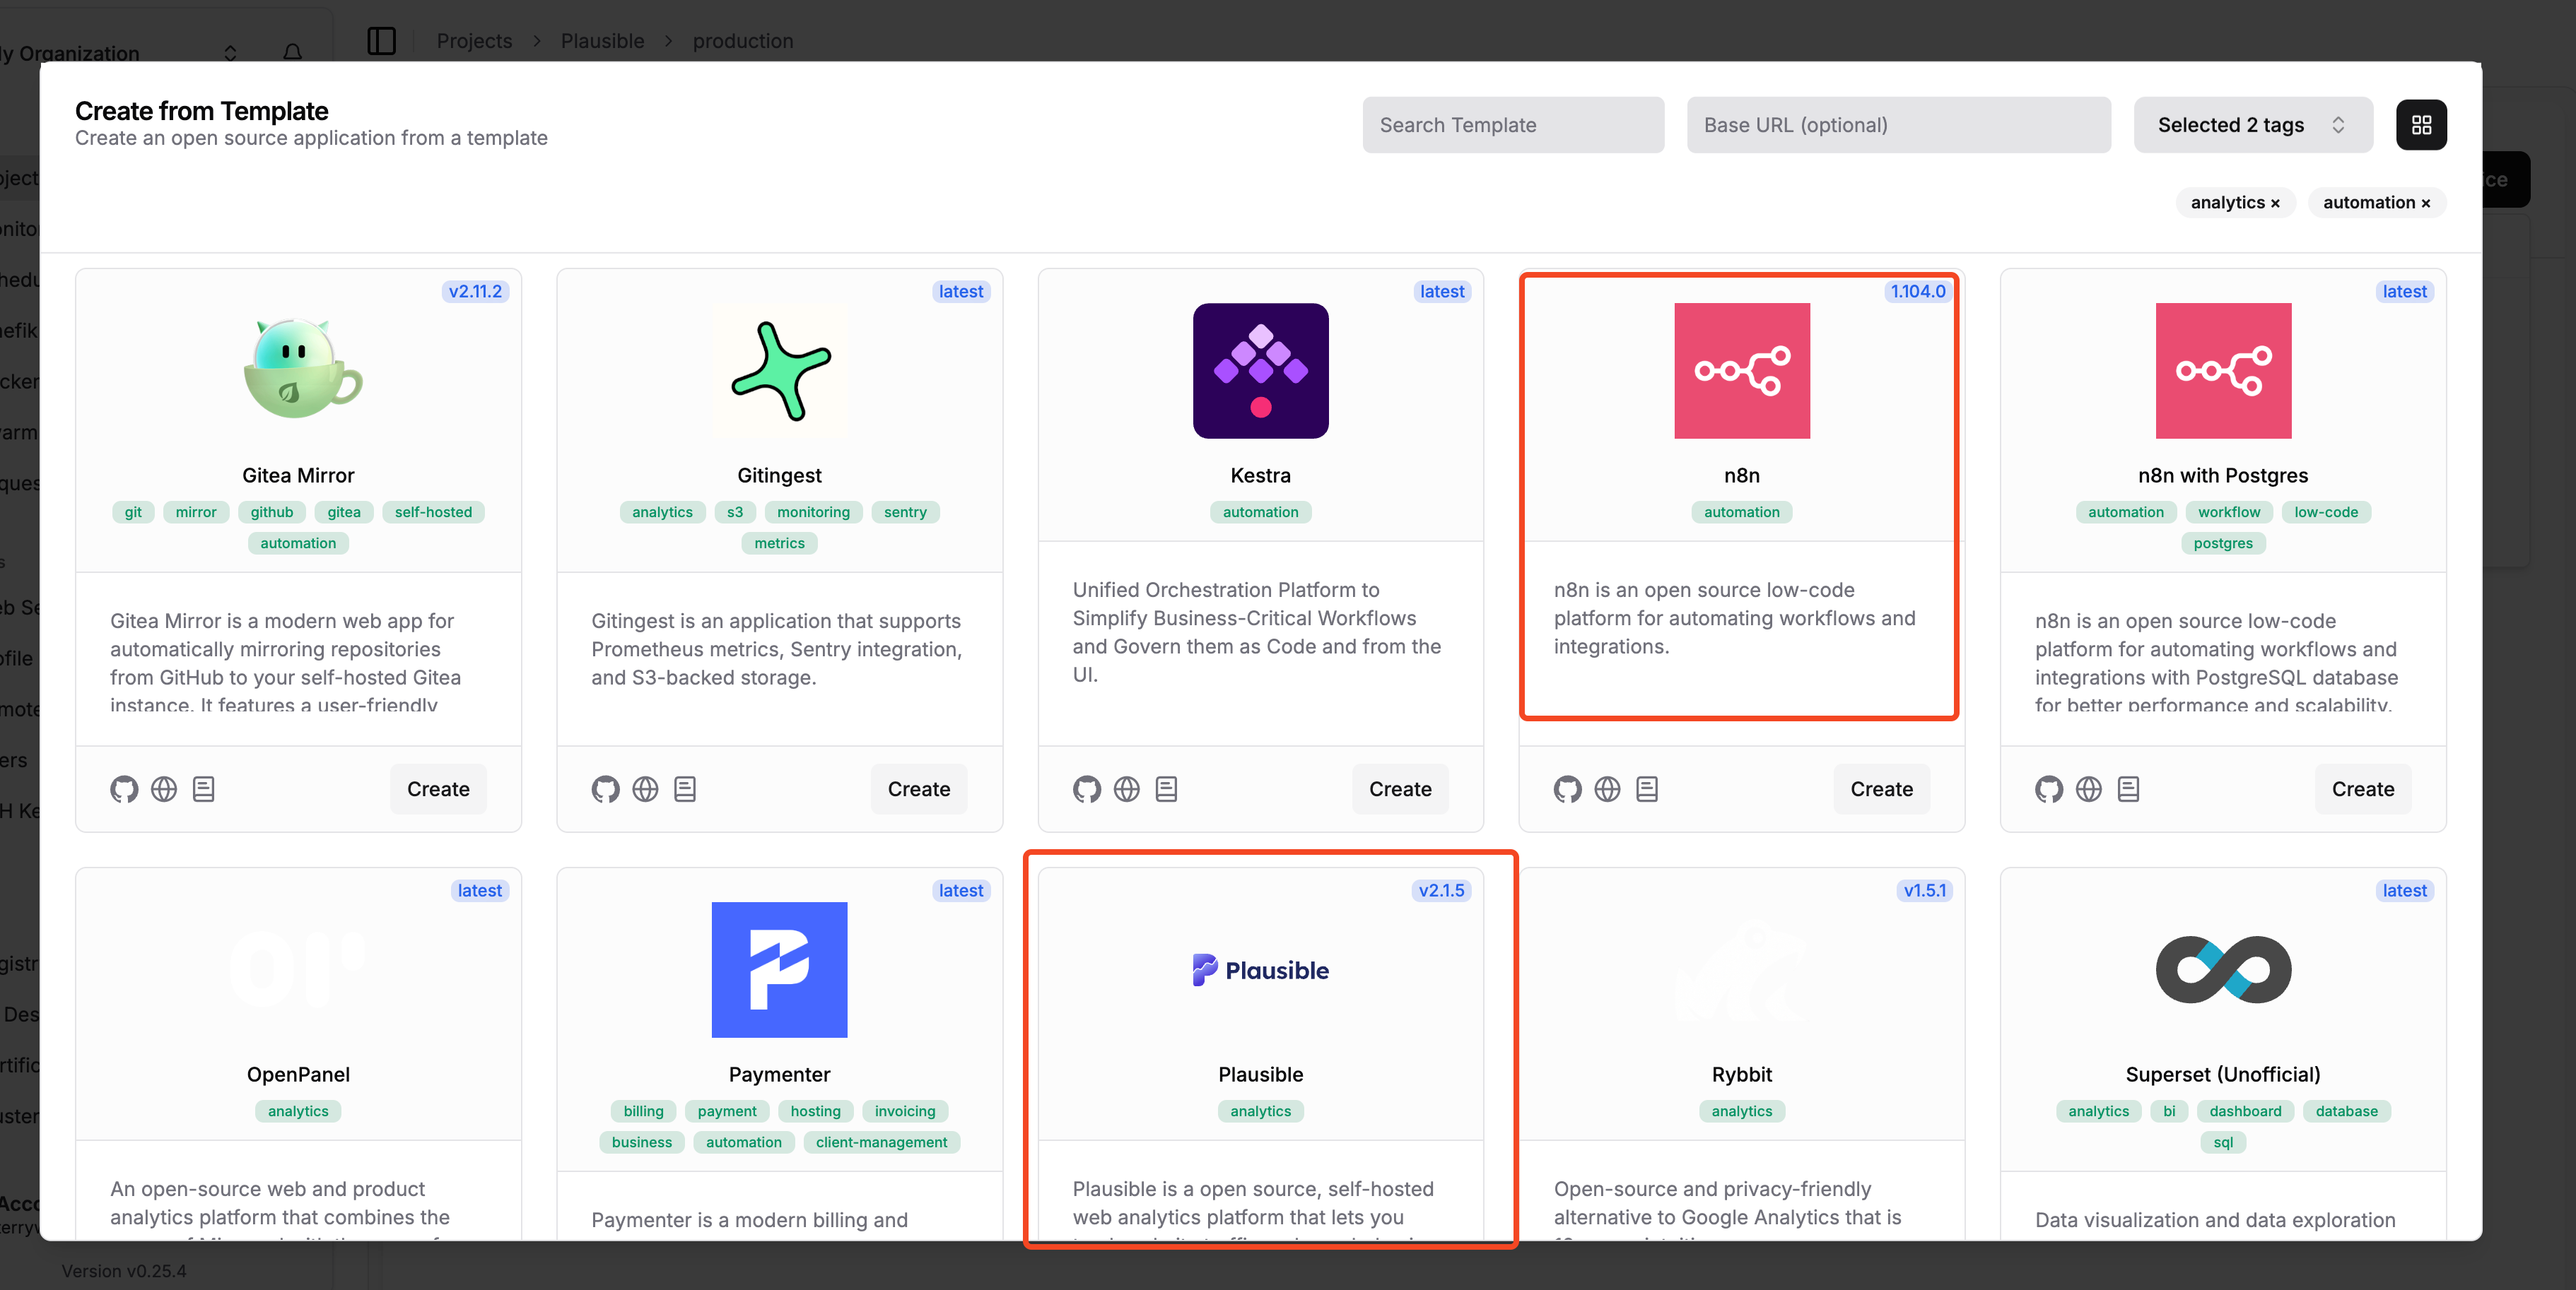Click the invoicing tag on Paymenter
Viewport: 2576px width, 1290px height.
click(905, 1111)
